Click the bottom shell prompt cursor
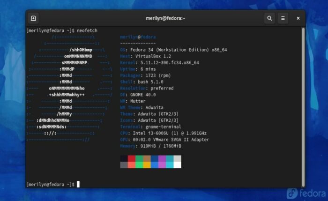328x201 pixels. coord(78,184)
